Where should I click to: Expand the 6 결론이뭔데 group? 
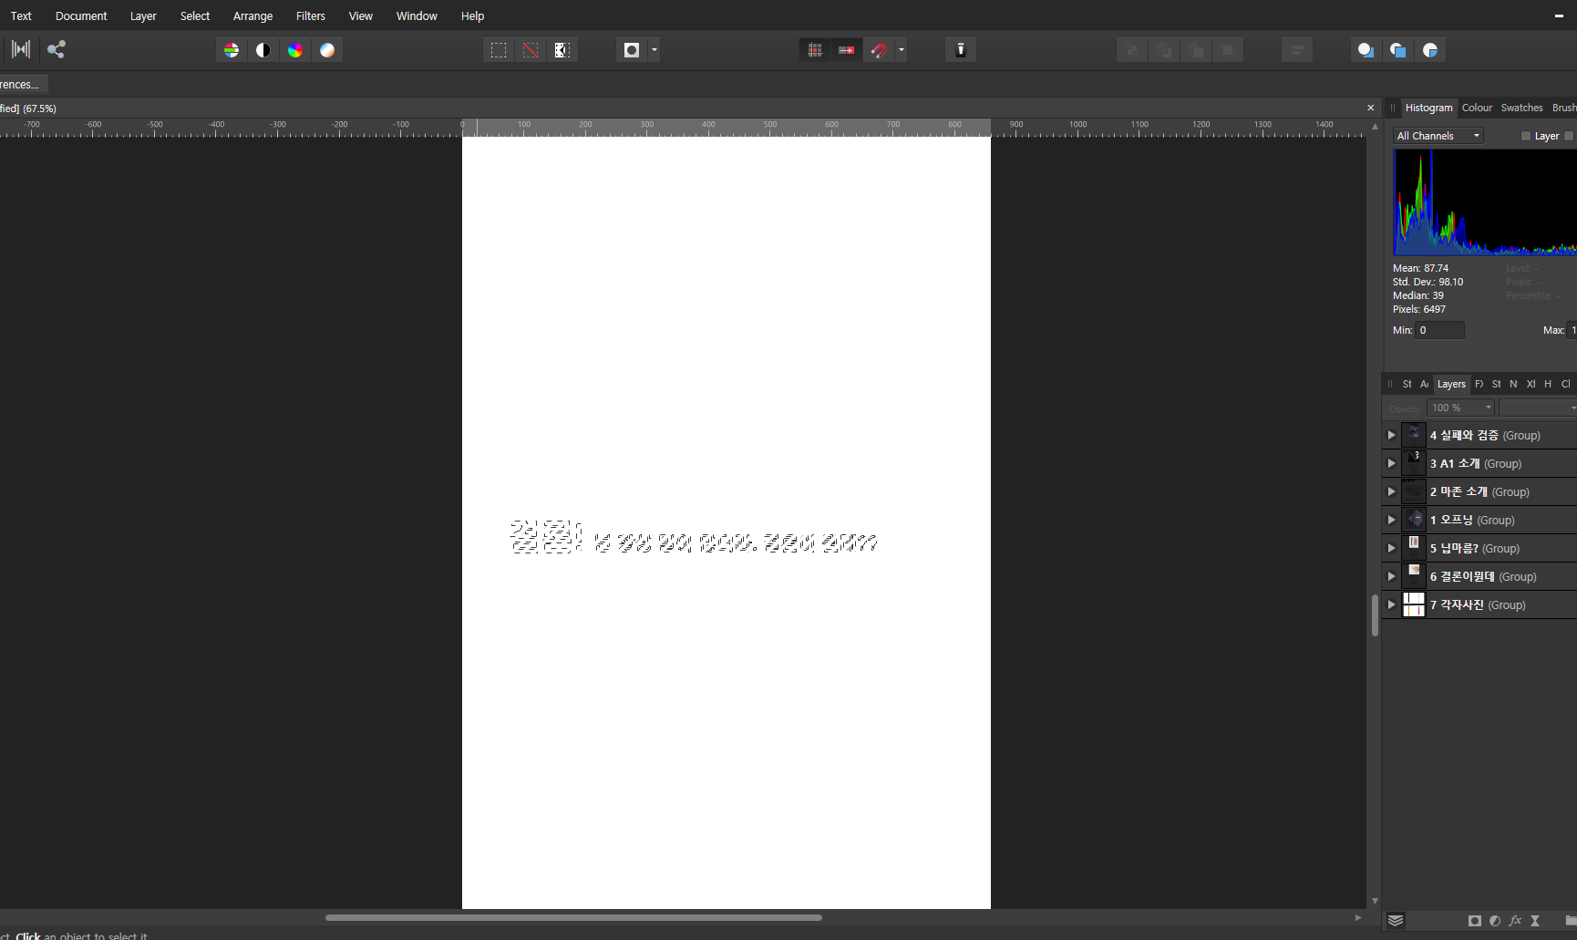(1391, 576)
